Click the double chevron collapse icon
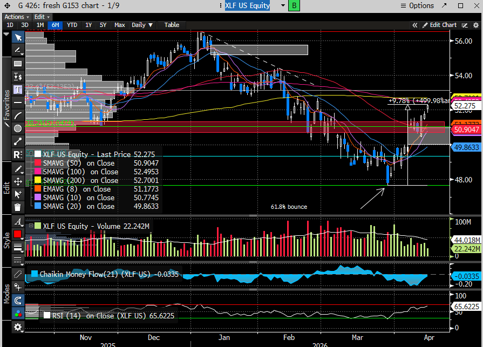Screen dimensions: 483x347 (x=415, y=25)
